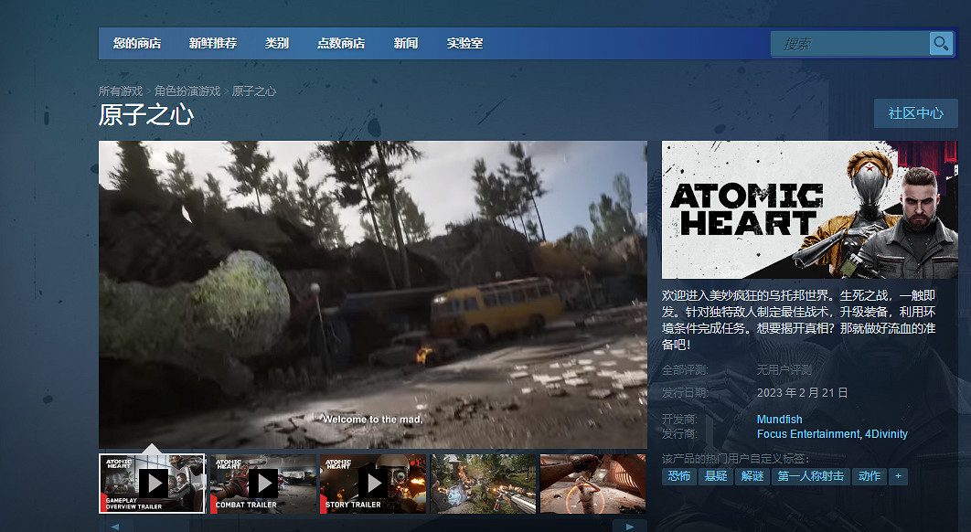
Task: Type in the 搜索 search field
Action: click(850, 44)
